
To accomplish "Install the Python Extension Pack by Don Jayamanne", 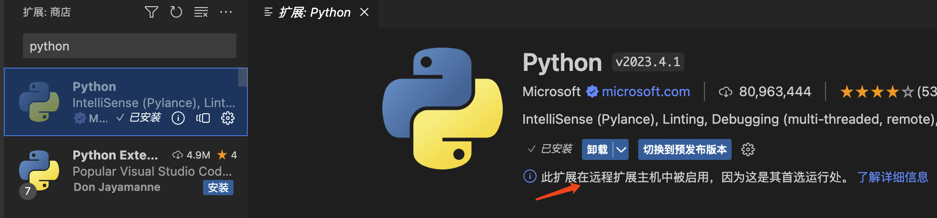I will [218, 188].
